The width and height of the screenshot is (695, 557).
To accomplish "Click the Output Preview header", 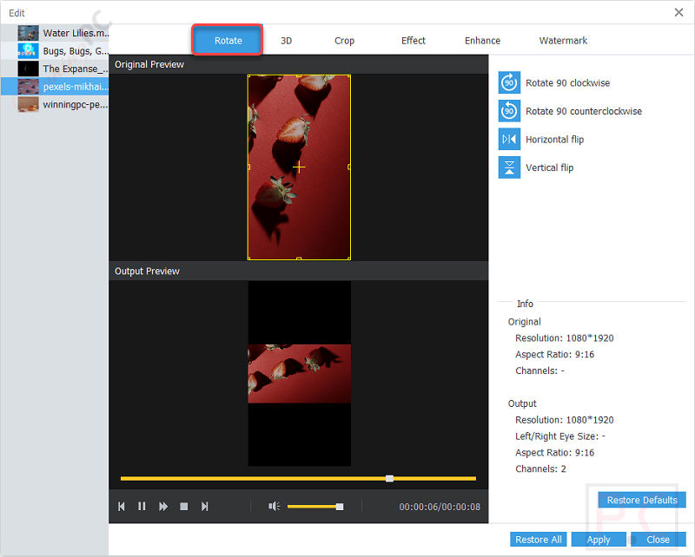I will click(147, 271).
